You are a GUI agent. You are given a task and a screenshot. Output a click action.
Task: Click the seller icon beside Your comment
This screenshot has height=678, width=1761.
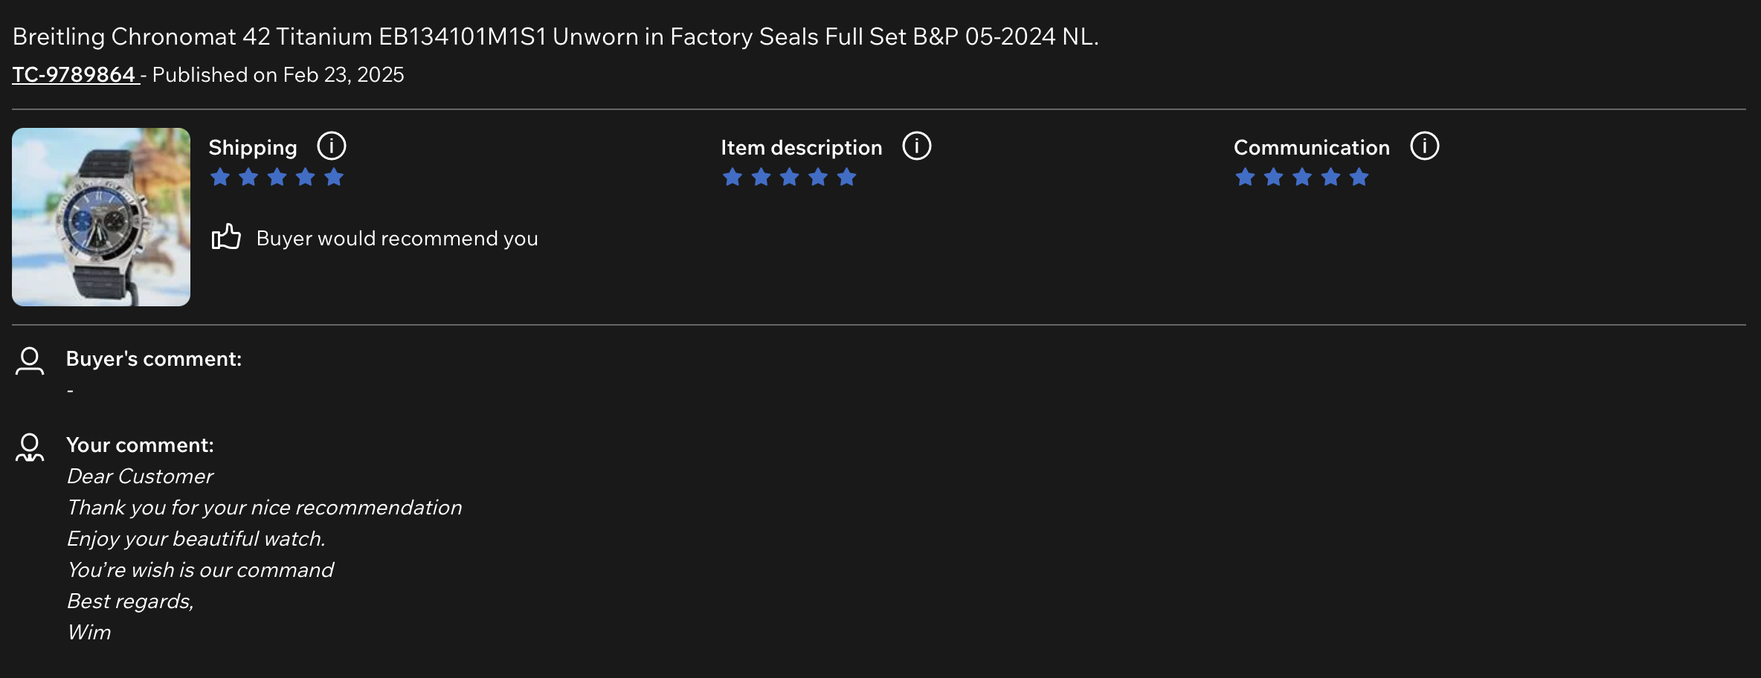point(30,448)
